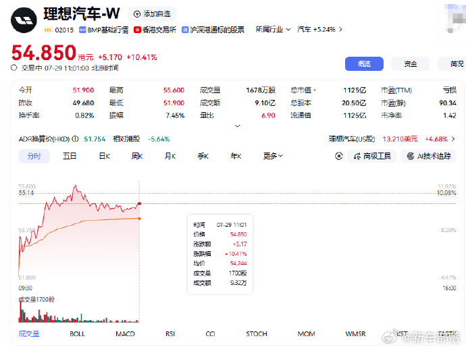Click the 今开 value 51.900
Screen dimensions: 466x349
[83, 90]
